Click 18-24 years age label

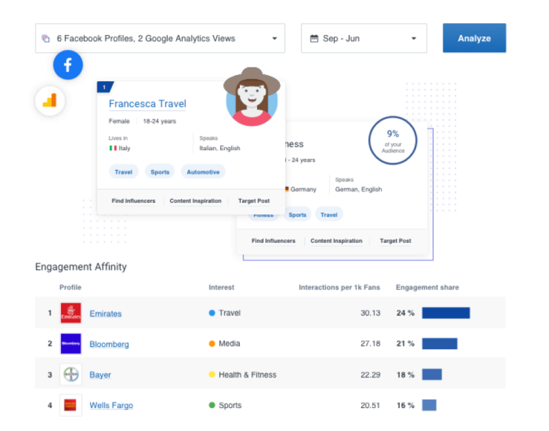(x=159, y=121)
